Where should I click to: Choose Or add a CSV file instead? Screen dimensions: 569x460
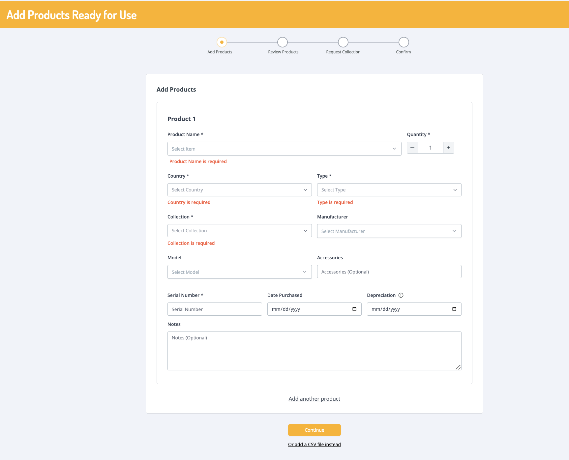(x=314, y=445)
